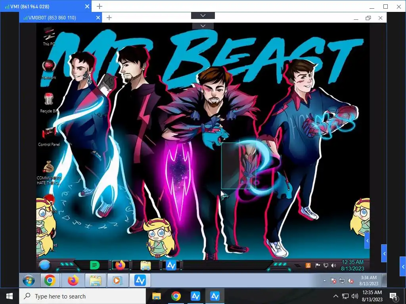The height and width of the screenshot is (304, 406).
Task: Click Show desktop strip on Windows 7 taskbar
Action: coord(384,281)
